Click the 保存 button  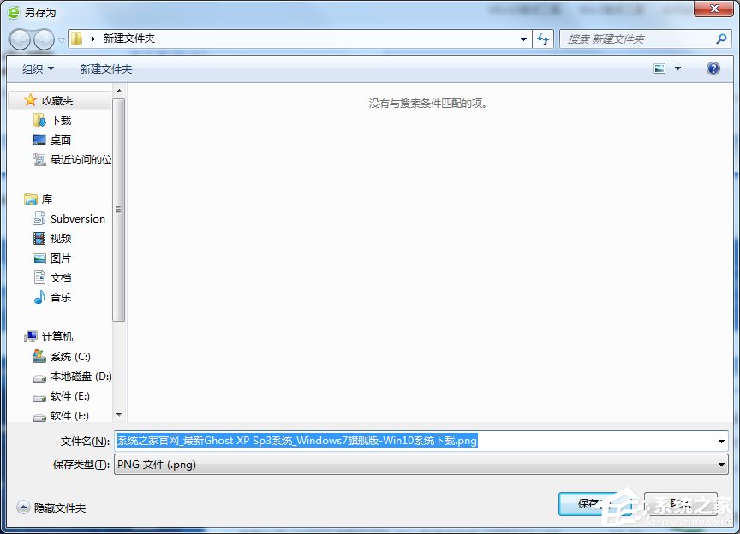click(600, 504)
